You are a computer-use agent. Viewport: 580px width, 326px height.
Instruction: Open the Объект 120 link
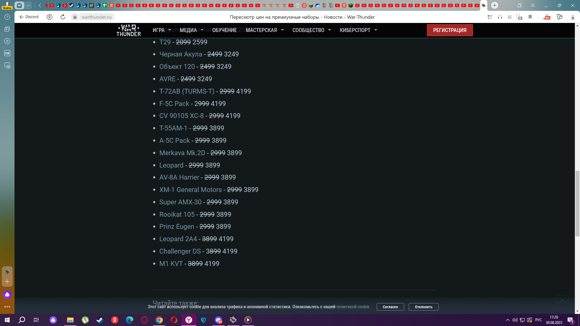177,67
